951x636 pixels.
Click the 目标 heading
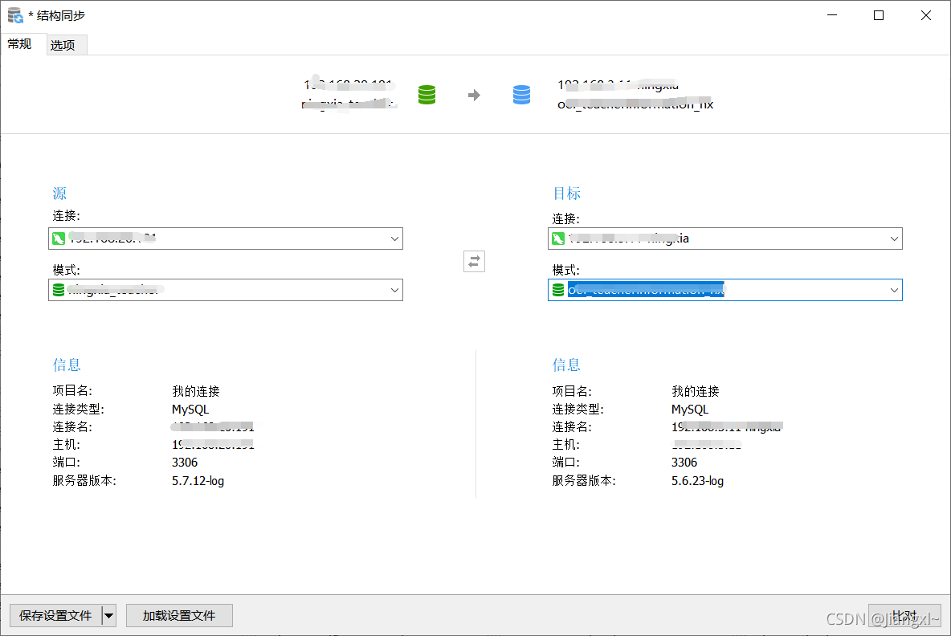click(x=566, y=194)
